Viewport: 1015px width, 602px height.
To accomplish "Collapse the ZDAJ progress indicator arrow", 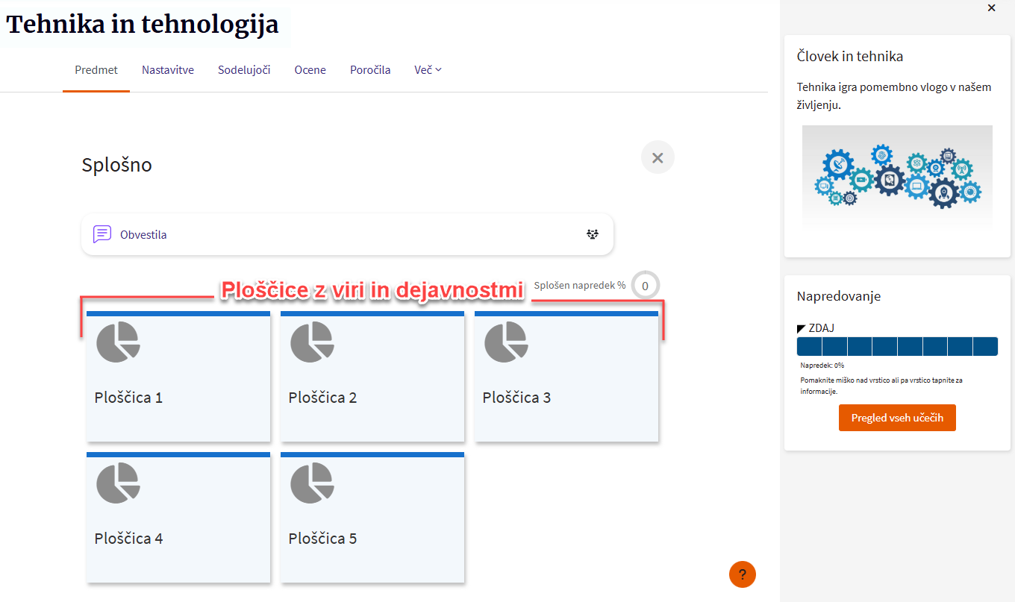I will (802, 328).
